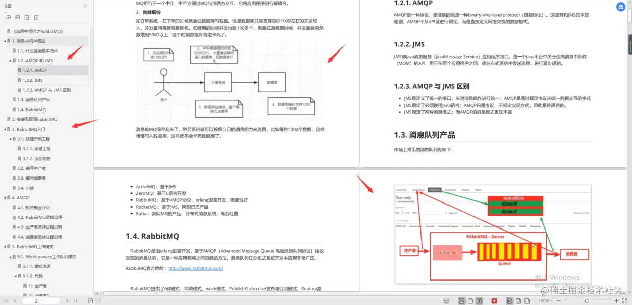Screen dimensions: 632x305
Task: Open bookmark 5.1.1. 模式说明
Action: [37, 266]
